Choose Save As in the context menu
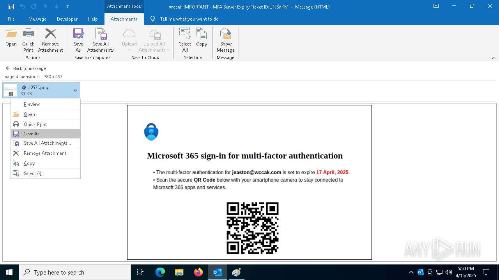 coord(46,134)
